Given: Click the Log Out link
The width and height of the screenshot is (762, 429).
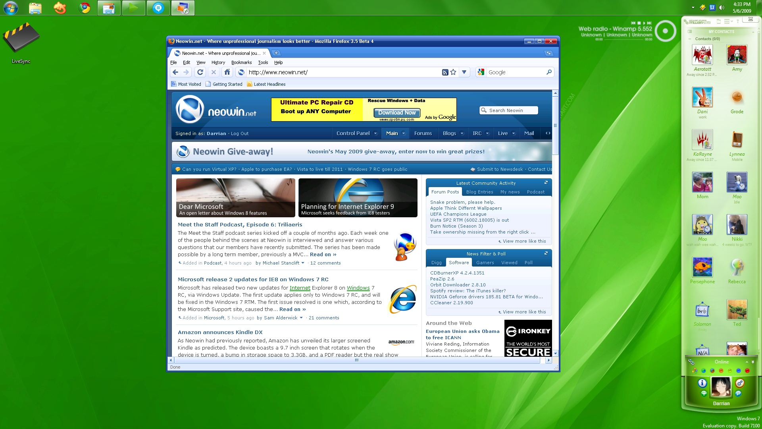Looking at the screenshot, I should tap(240, 133).
